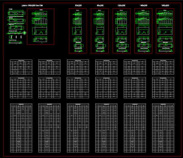Select the "180x200" heading text

click(165, 5)
